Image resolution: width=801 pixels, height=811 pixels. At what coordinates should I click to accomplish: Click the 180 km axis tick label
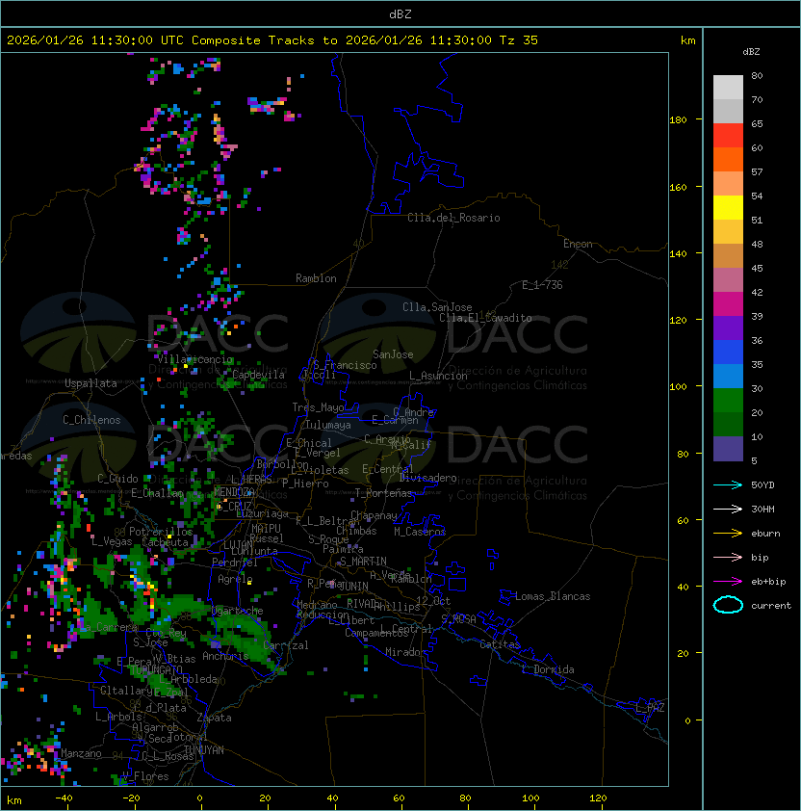coord(678,120)
